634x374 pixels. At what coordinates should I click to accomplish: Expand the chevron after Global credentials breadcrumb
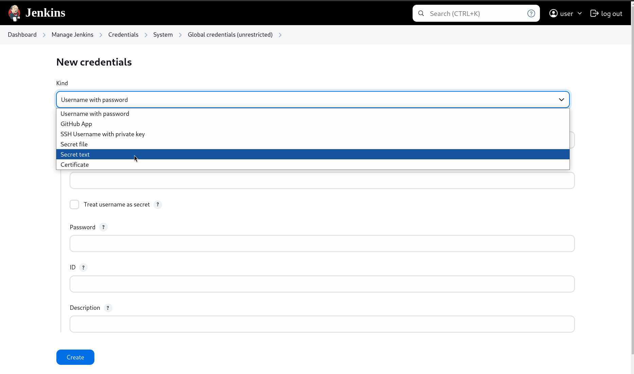click(x=280, y=35)
